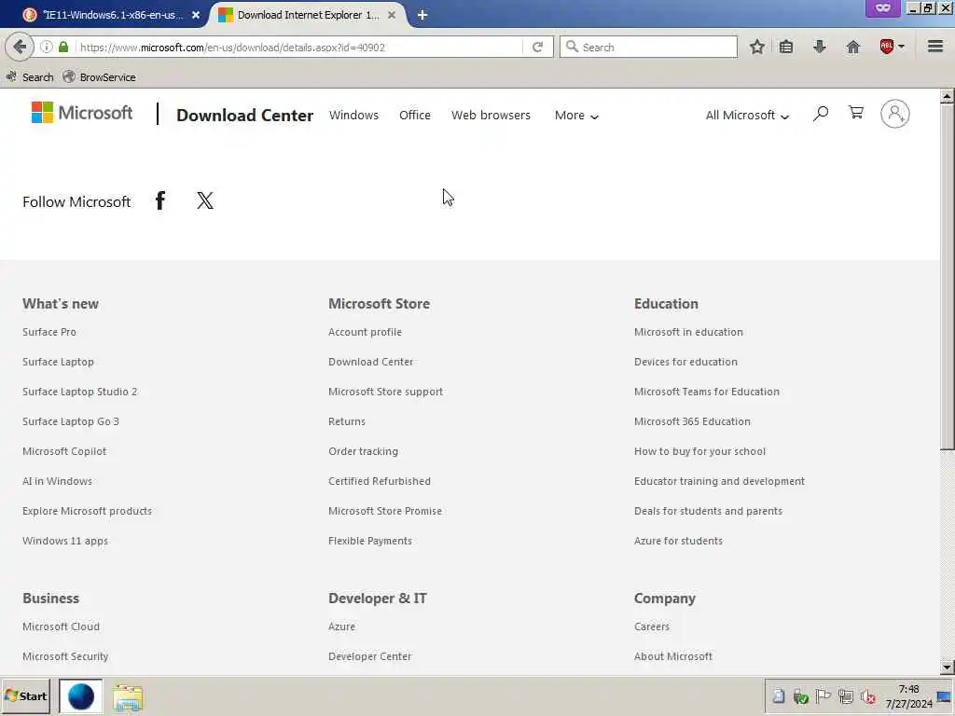This screenshot has width=955, height=716.
Task: Open the Careers link
Action: [x=652, y=626]
